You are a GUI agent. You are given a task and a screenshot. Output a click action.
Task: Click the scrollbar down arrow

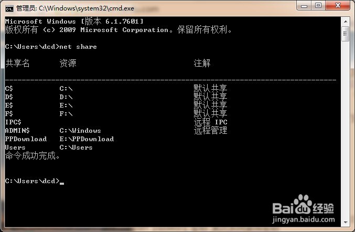tap(345, 222)
